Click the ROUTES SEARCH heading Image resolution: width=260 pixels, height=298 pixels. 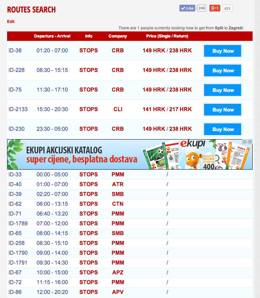[x=31, y=10]
